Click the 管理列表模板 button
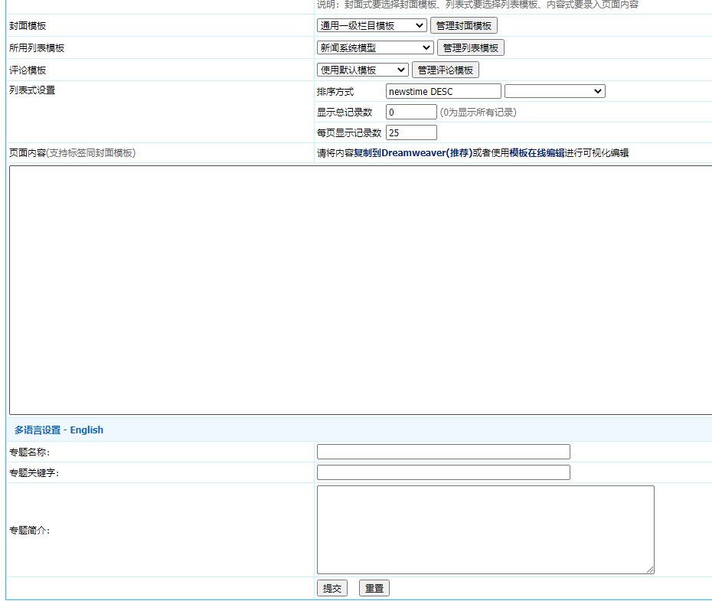The height and width of the screenshot is (601, 712). (470, 47)
